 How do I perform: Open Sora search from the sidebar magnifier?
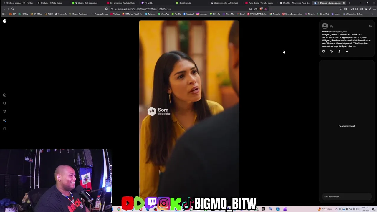click(4, 103)
